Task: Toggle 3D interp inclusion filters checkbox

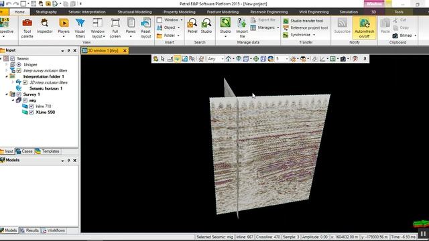Action: click(x=25, y=82)
